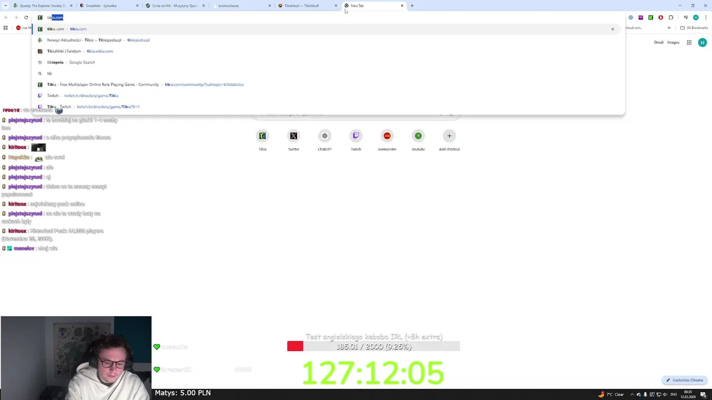Open weather widget showing 7°C Clear
Viewport: 712px width, 400px height.
click(x=611, y=394)
